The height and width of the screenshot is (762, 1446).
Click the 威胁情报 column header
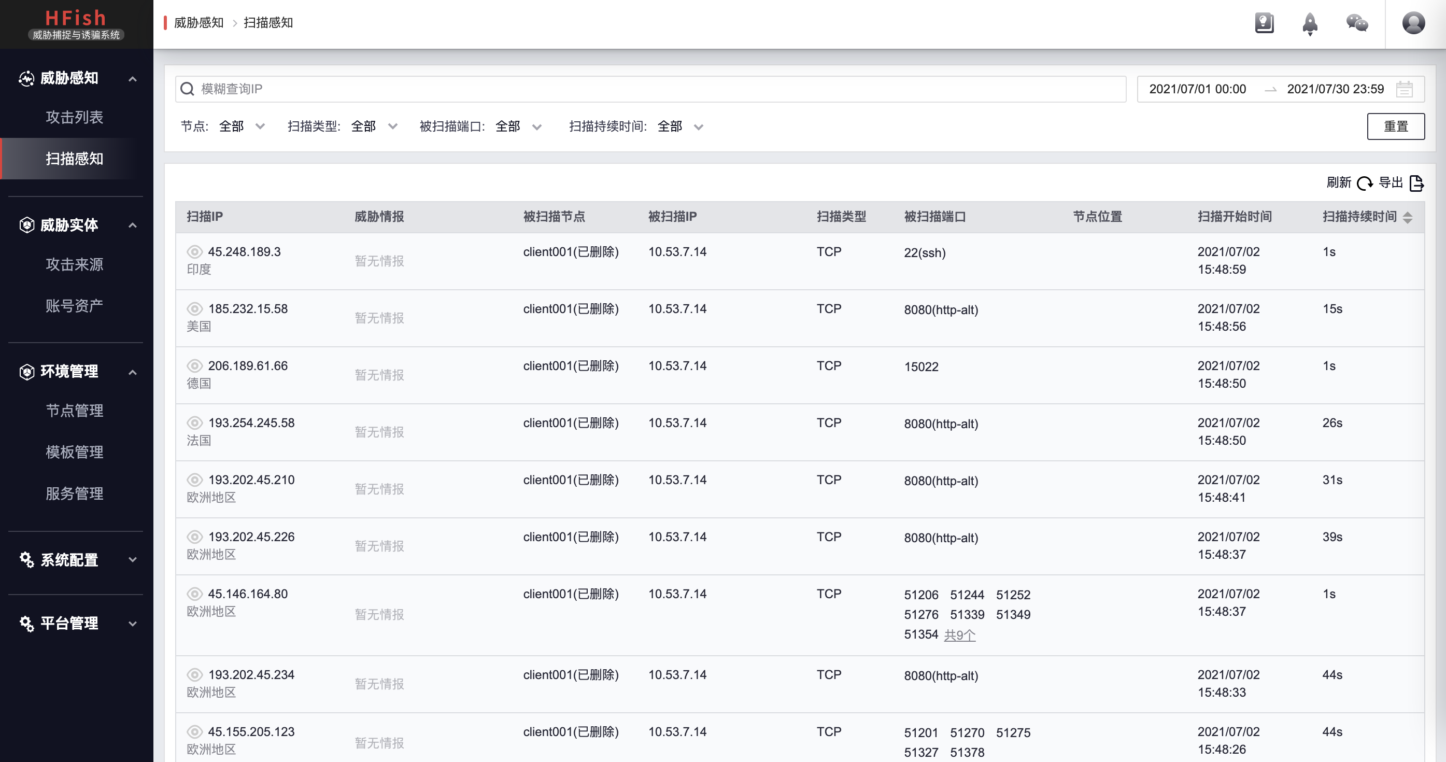click(379, 217)
